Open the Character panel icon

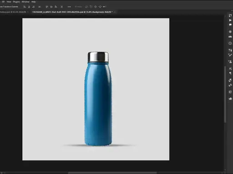pos(230,68)
